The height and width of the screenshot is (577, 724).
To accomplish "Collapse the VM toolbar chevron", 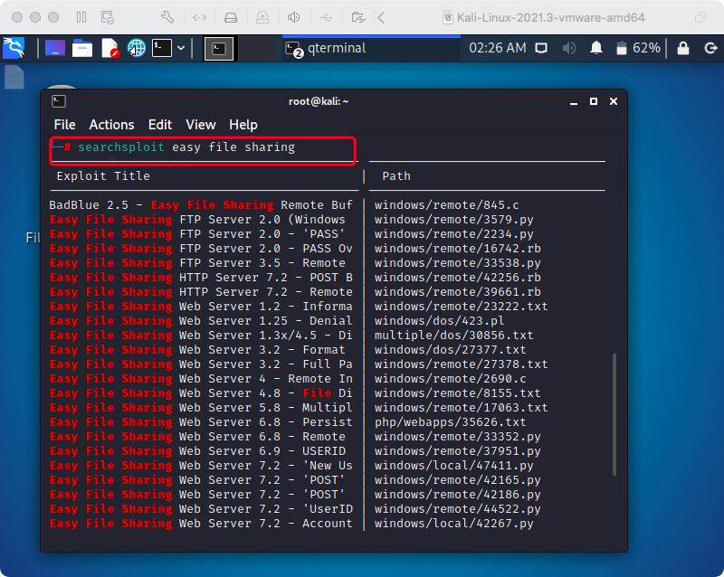I will (x=381, y=17).
